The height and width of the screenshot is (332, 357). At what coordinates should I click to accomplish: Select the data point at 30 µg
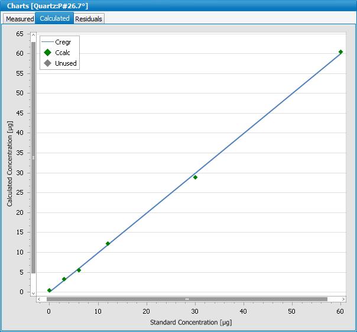[195, 177]
